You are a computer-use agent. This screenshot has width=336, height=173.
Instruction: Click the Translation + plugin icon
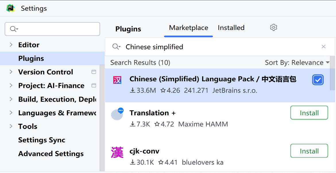click(117, 114)
